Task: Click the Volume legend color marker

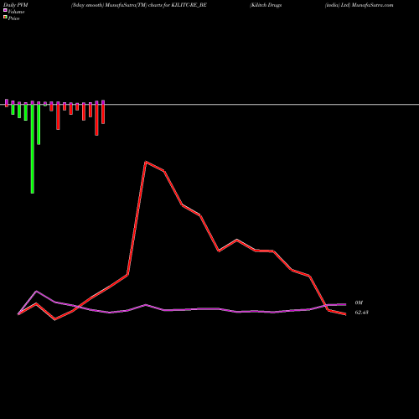Action: (5, 10)
